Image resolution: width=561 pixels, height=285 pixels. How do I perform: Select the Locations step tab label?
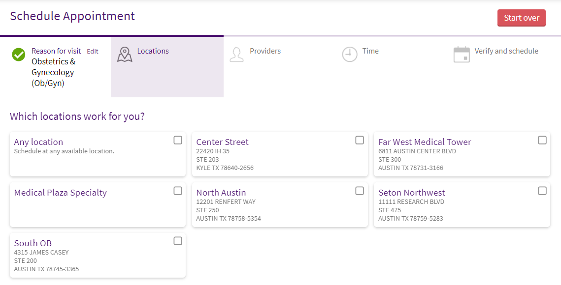pos(153,51)
